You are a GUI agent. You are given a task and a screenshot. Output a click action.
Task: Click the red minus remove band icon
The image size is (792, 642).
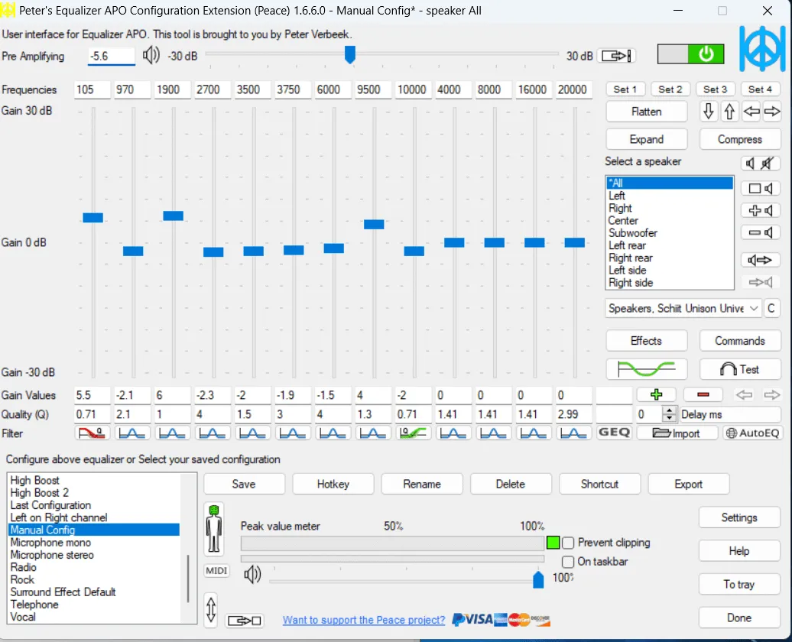click(x=703, y=395)
